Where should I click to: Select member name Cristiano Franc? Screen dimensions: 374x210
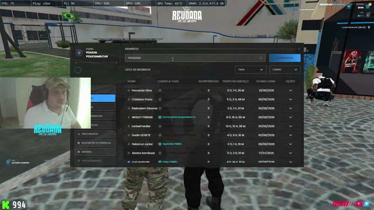click(x=142, y=99)
